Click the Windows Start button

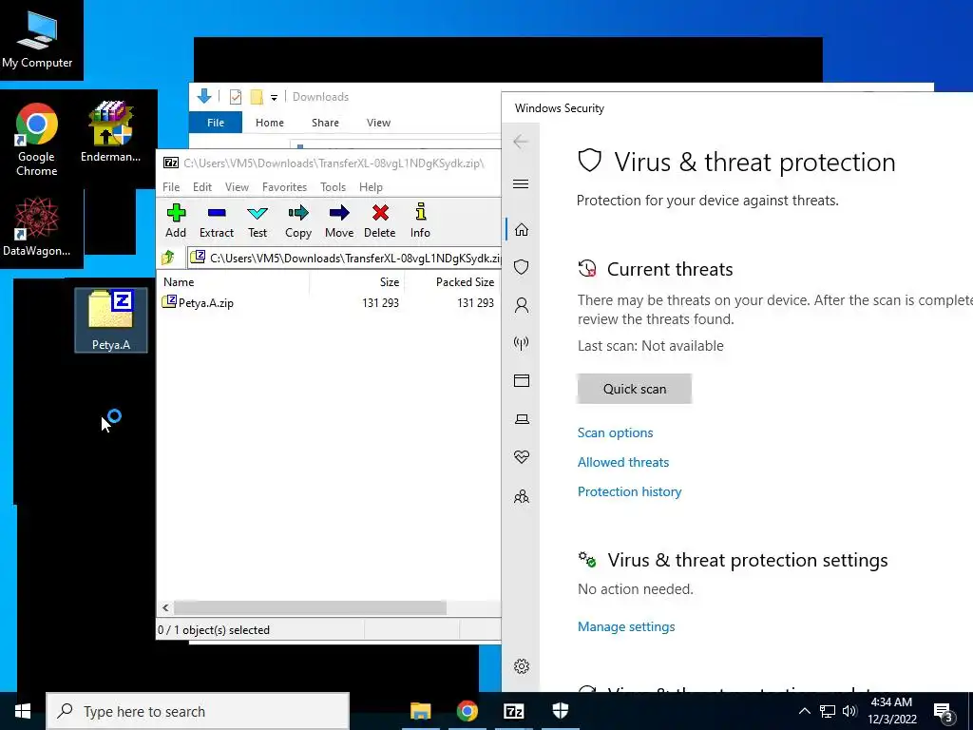(x=23, y=711)
